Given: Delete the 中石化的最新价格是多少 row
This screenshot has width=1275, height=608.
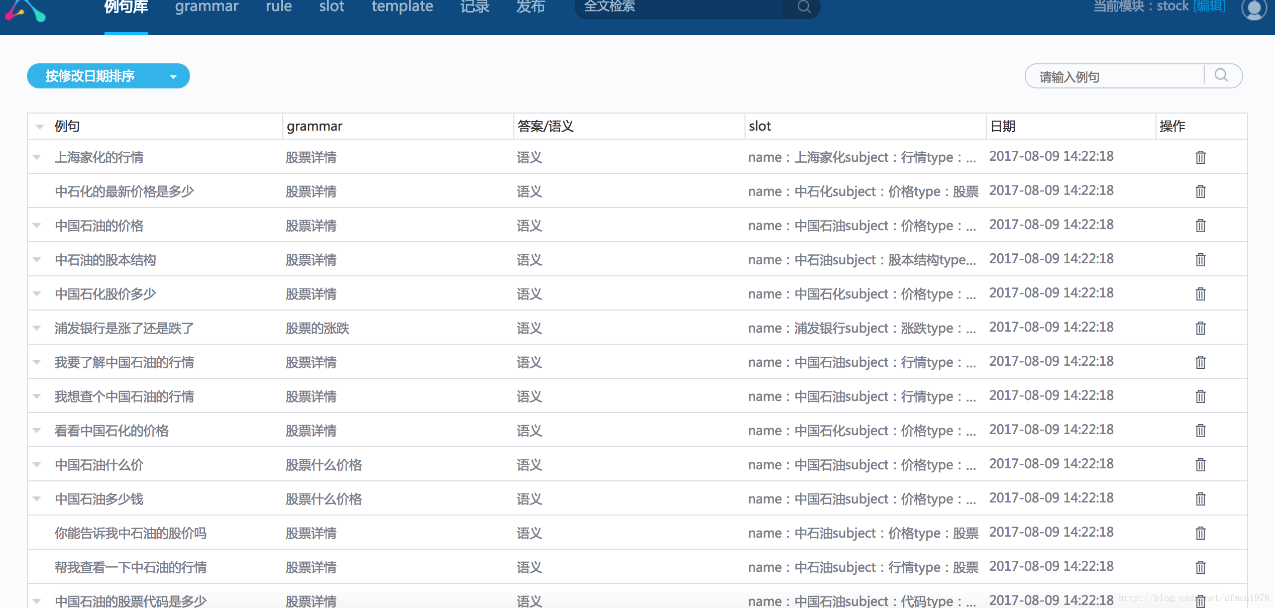Looking at the screenshot, I should pyautogui.click(x=1200, y=191).
